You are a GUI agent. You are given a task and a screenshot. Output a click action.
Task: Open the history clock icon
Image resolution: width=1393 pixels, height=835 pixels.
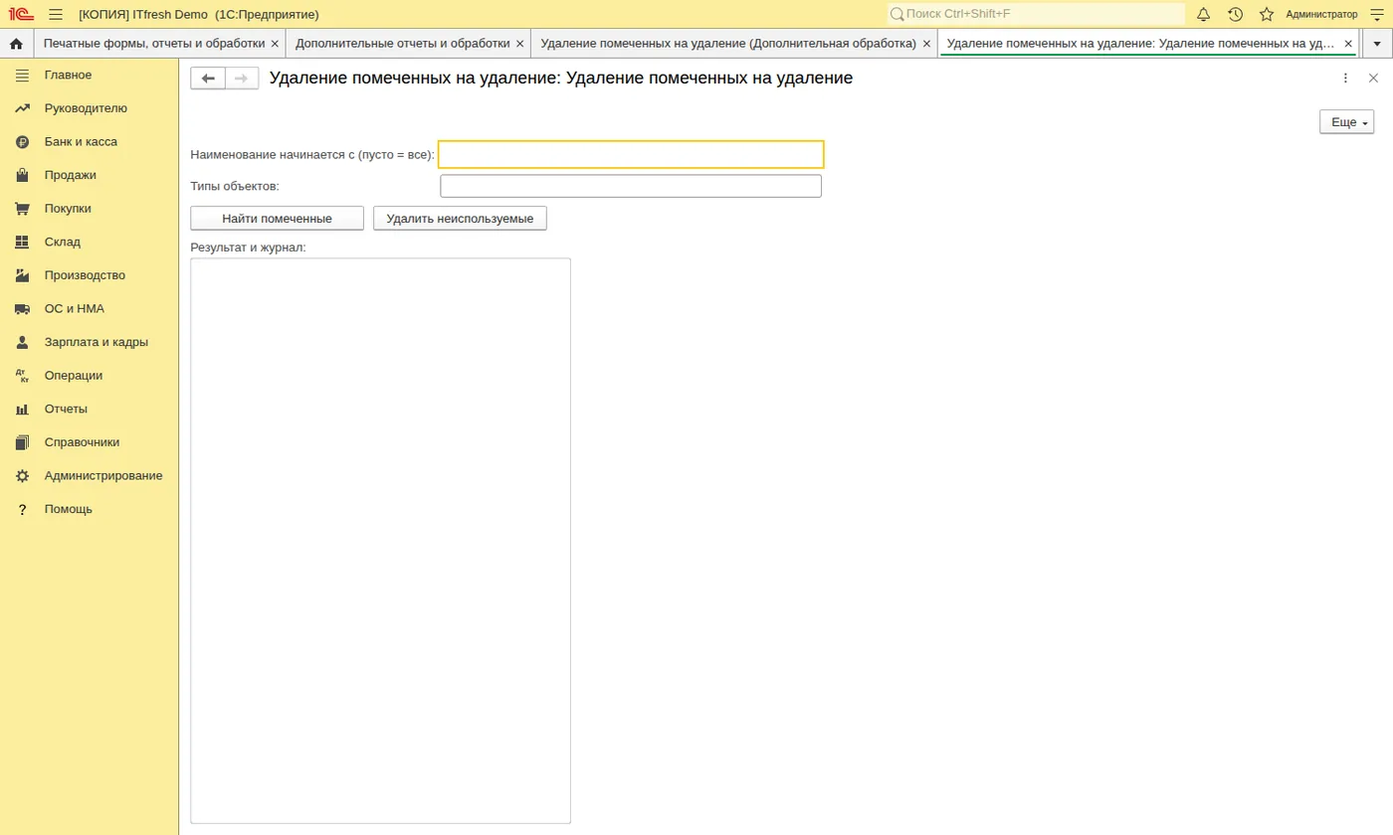click(1235, 14)
